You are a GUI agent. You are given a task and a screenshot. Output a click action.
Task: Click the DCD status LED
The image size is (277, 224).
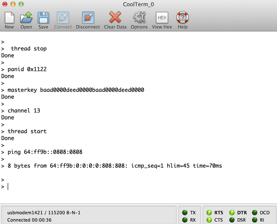point(254,213)
